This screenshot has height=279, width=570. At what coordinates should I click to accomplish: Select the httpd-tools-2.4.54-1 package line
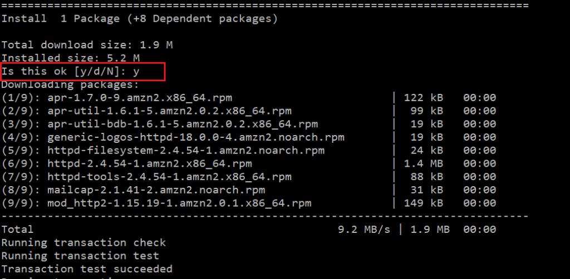pyautogui.click(x=249, y=177)
